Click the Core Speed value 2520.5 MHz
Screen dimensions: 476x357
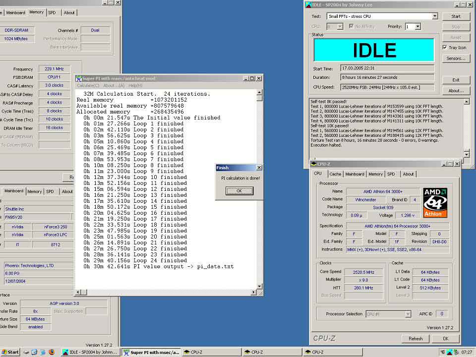click(x=363, y=272)
